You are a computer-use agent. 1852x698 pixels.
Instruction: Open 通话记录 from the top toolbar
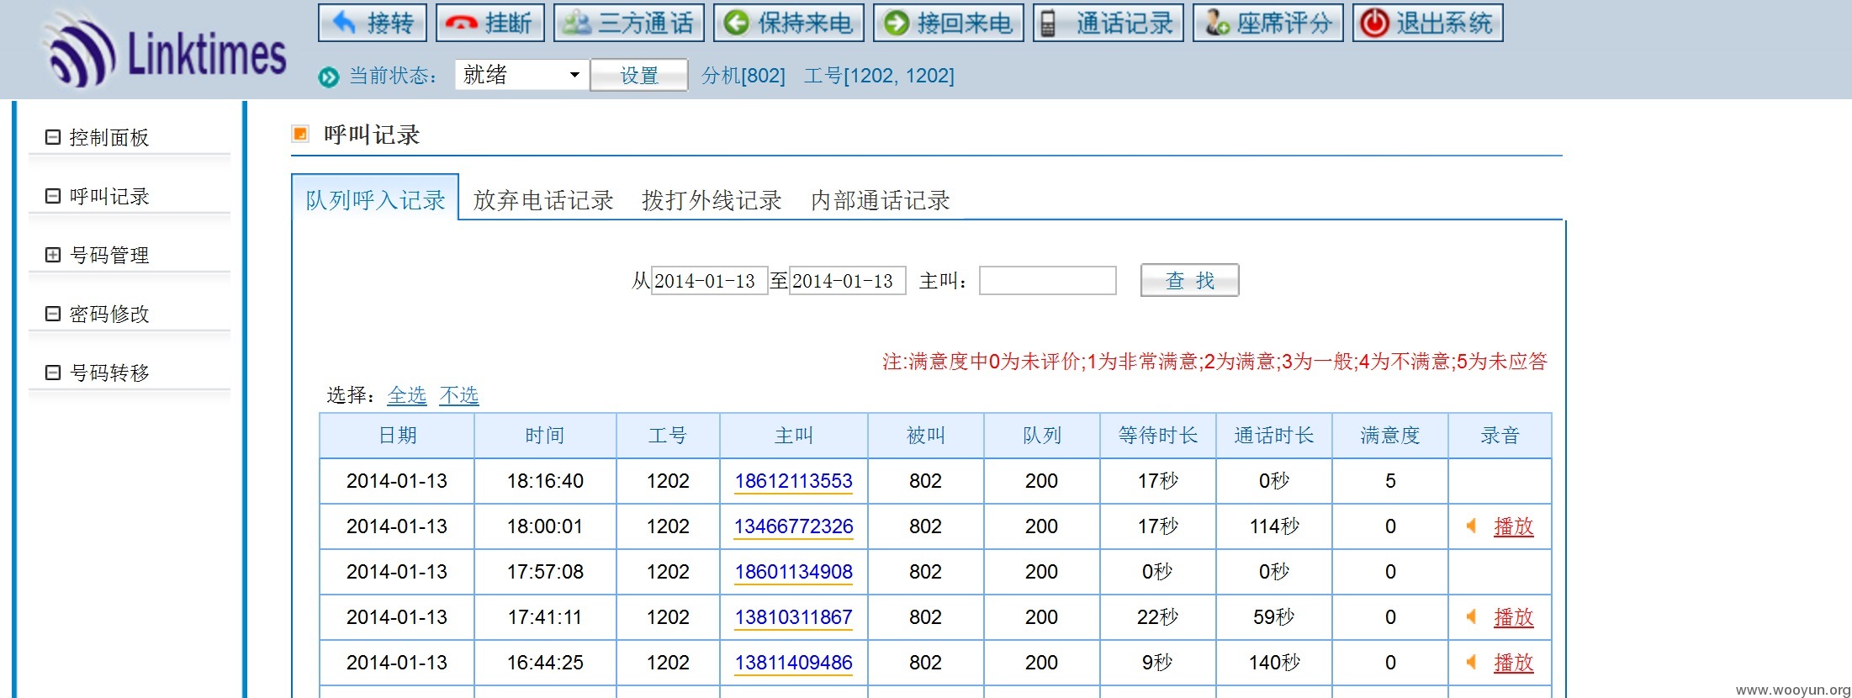pos(1109,23)
